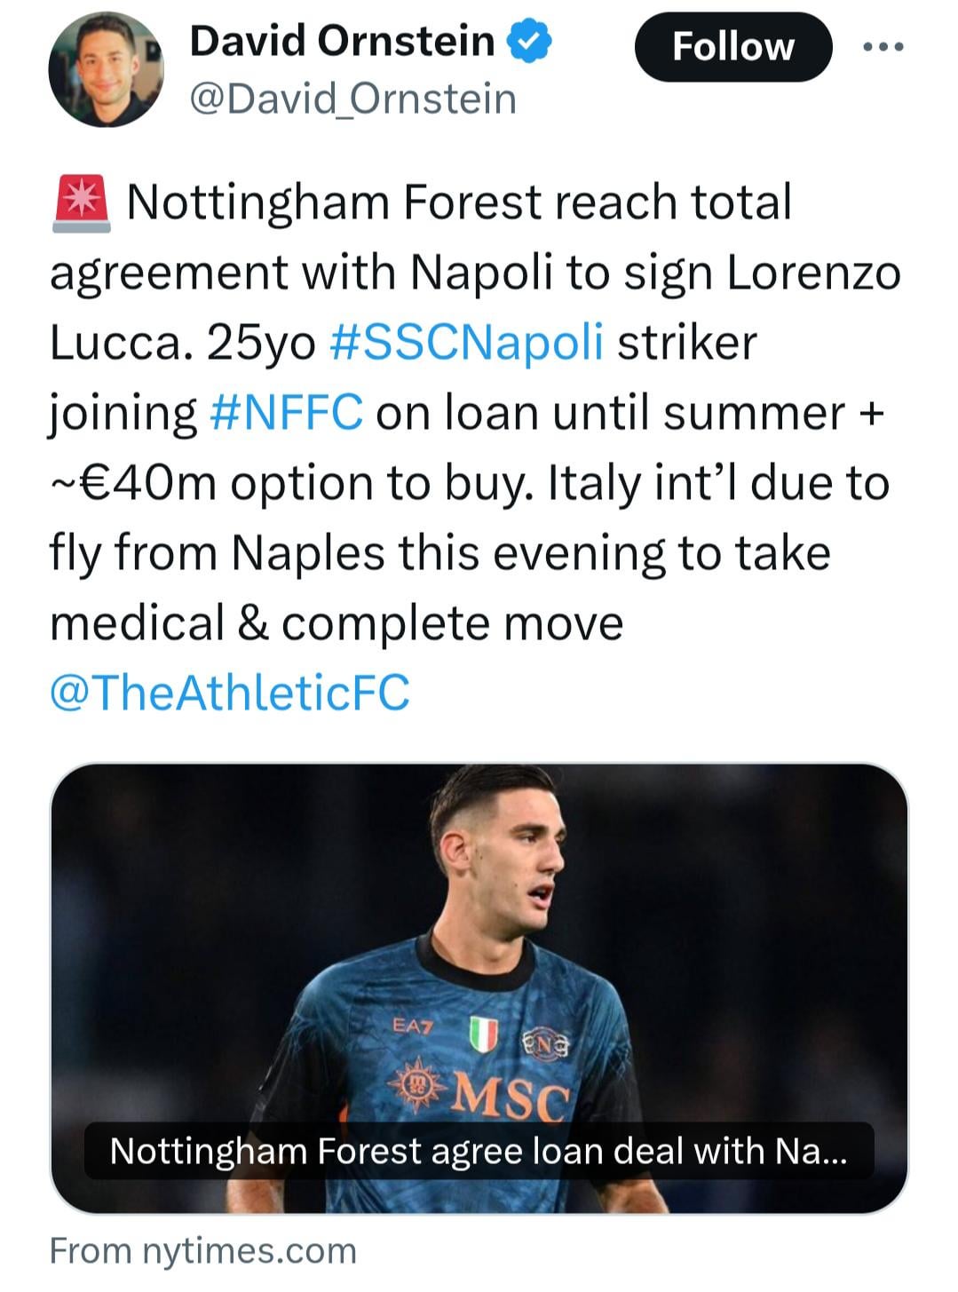958x1292 pixels.
Task: Click the Napoli club crest on shirt
Action: (x=545, y=1042)
